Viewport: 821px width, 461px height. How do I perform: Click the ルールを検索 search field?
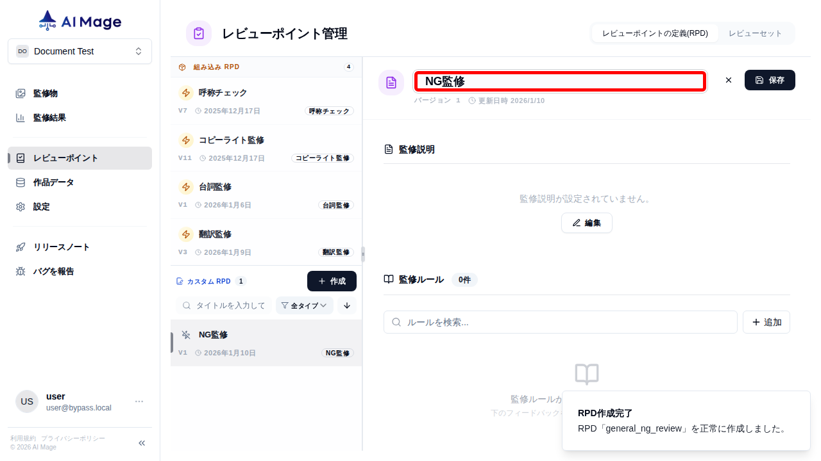pos(560,322)
